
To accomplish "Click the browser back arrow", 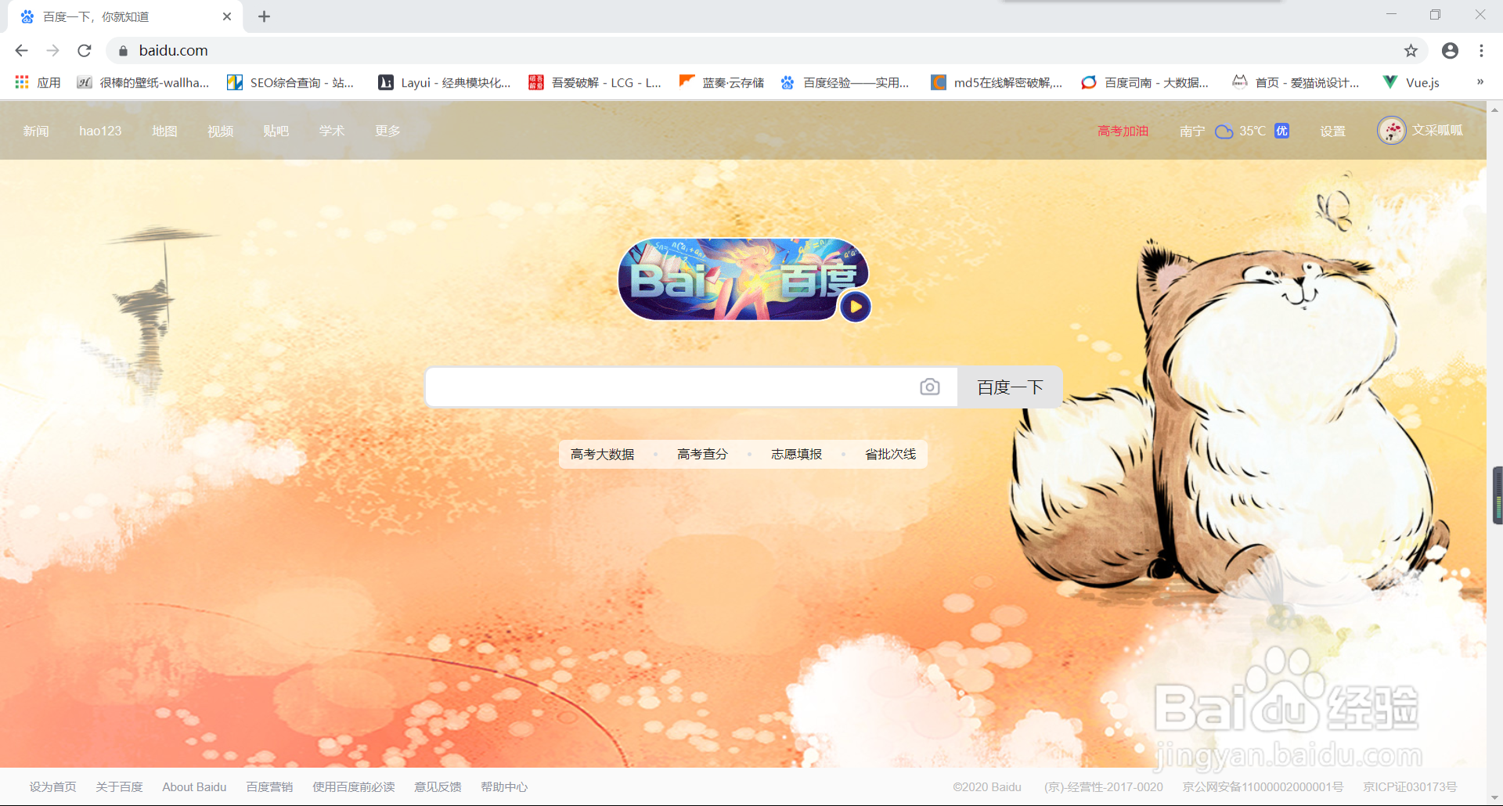I will coord(21,51).
